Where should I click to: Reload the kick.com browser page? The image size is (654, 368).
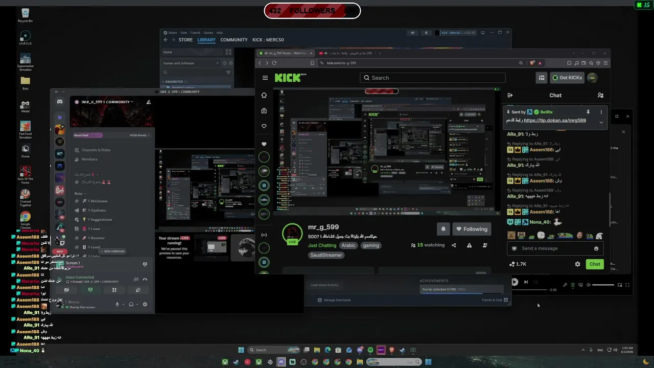point(274,63)
